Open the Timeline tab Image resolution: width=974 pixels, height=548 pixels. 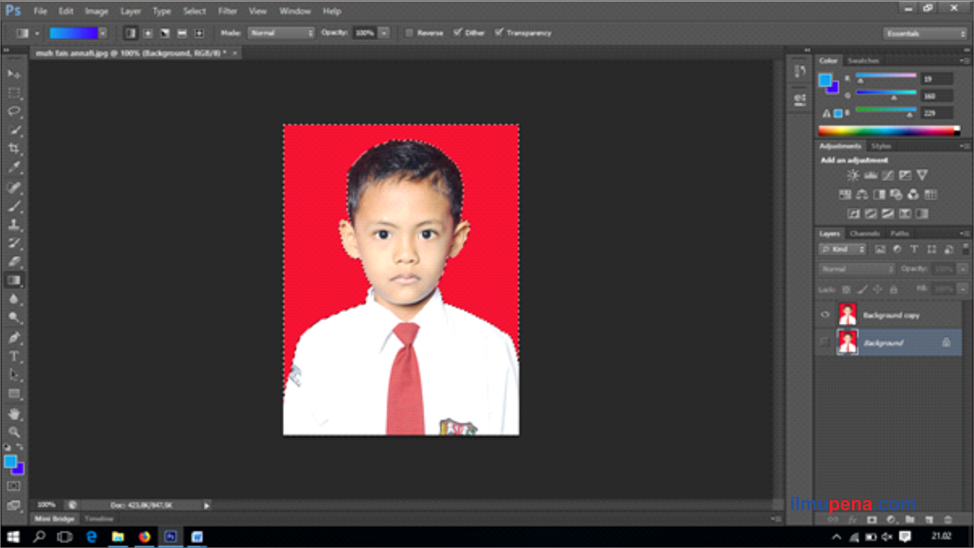[99, 519]
